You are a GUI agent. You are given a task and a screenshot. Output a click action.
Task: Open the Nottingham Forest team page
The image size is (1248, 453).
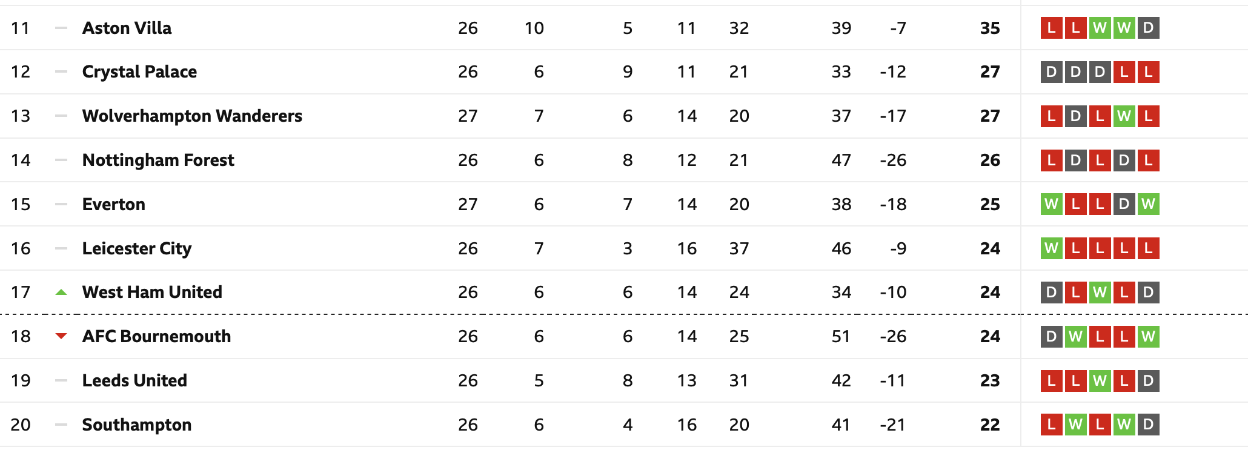pos(159,160)
